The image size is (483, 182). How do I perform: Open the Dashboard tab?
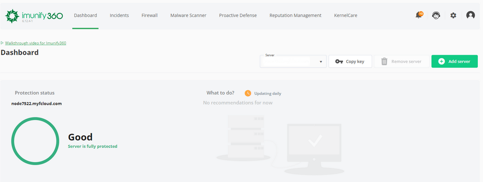85,15
